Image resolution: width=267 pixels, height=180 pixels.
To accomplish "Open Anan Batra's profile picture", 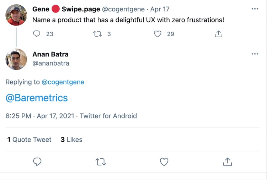I will point(16,59).
